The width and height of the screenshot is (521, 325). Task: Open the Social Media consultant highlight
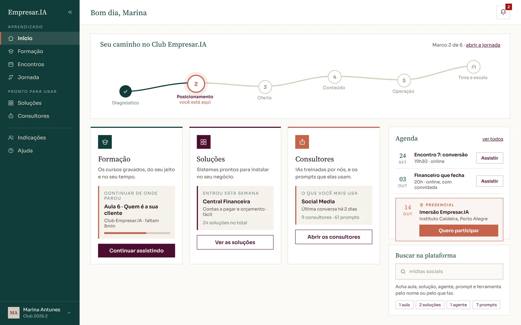tap(334, 205)
